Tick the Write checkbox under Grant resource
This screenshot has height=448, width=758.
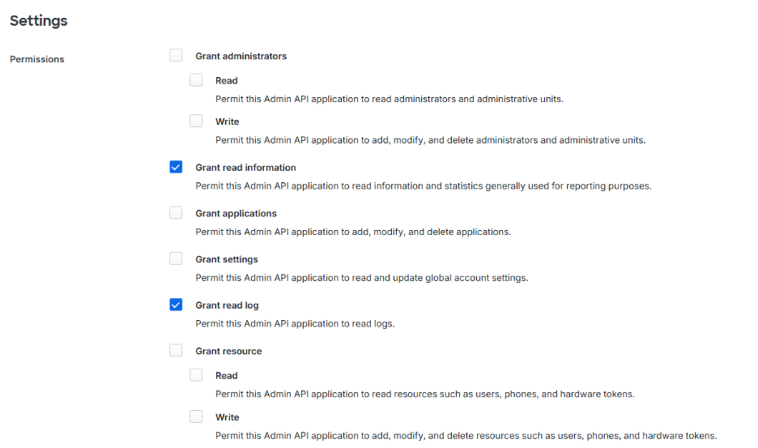196,416
